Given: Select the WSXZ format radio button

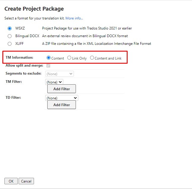Looking at the screenshot, I should (10, 28).
